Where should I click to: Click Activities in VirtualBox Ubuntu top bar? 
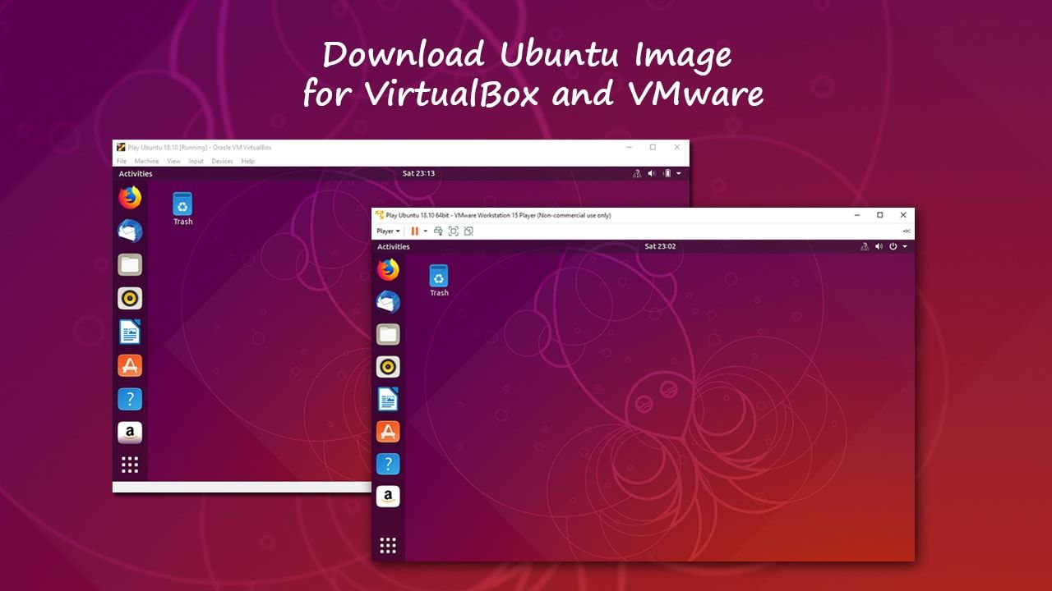136,174
